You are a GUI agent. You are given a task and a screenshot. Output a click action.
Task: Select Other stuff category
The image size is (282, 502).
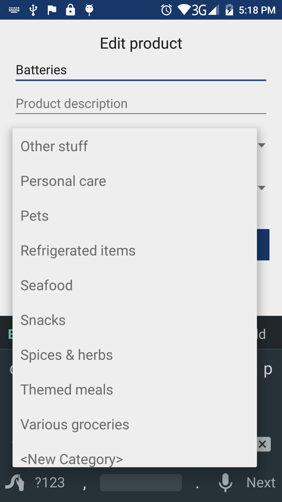click(x=54, y=146)
